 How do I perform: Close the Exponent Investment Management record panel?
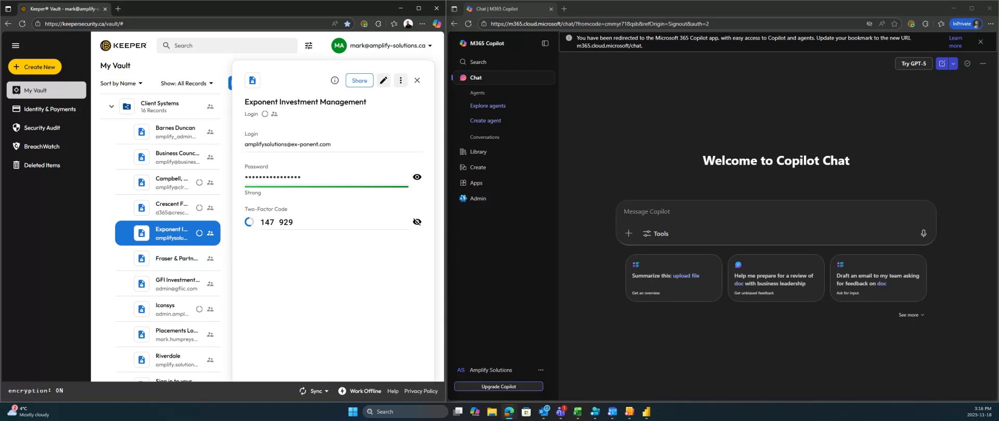[417, 81]
